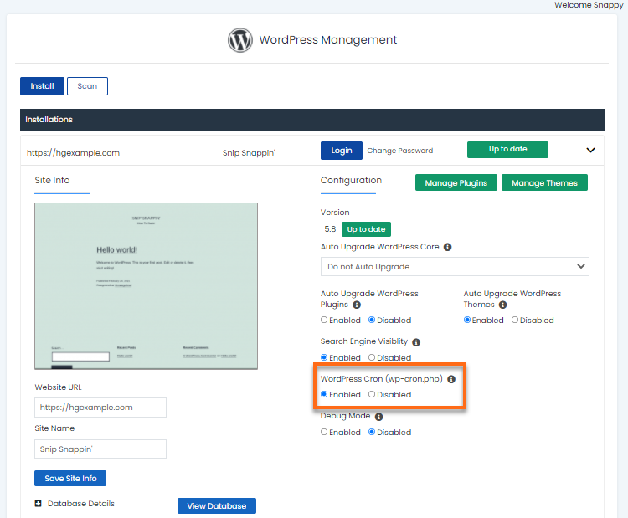The width and height of the screenshot is (628, 518).
Task: Enable Search Engine Visibility
Action: click(324, 357)
